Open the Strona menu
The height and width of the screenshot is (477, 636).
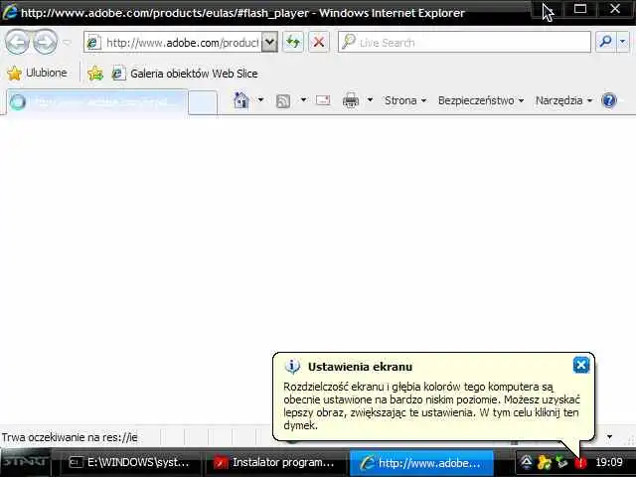[405, 100]
